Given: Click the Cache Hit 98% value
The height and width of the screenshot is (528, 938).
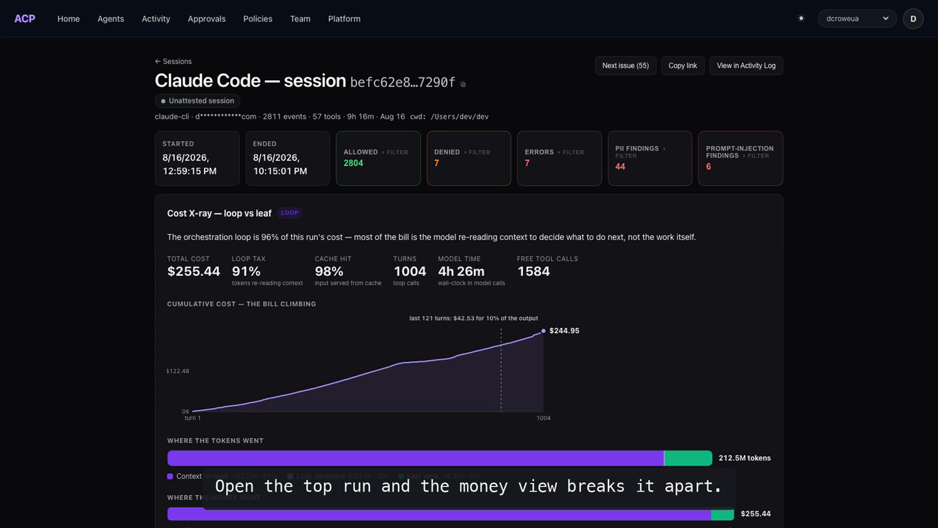Looking at the screenshot, I should [x=329, y=271].
